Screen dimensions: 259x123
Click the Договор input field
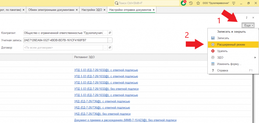(63, 48)
